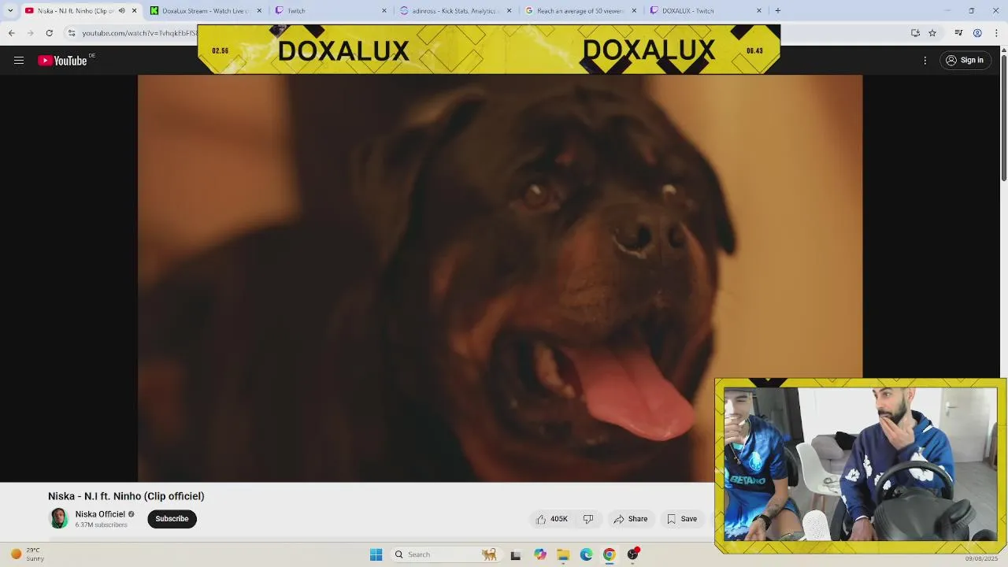1008x567 pixels.
Task: Close the Niska YouTube tab
Action: pos(134,11)
